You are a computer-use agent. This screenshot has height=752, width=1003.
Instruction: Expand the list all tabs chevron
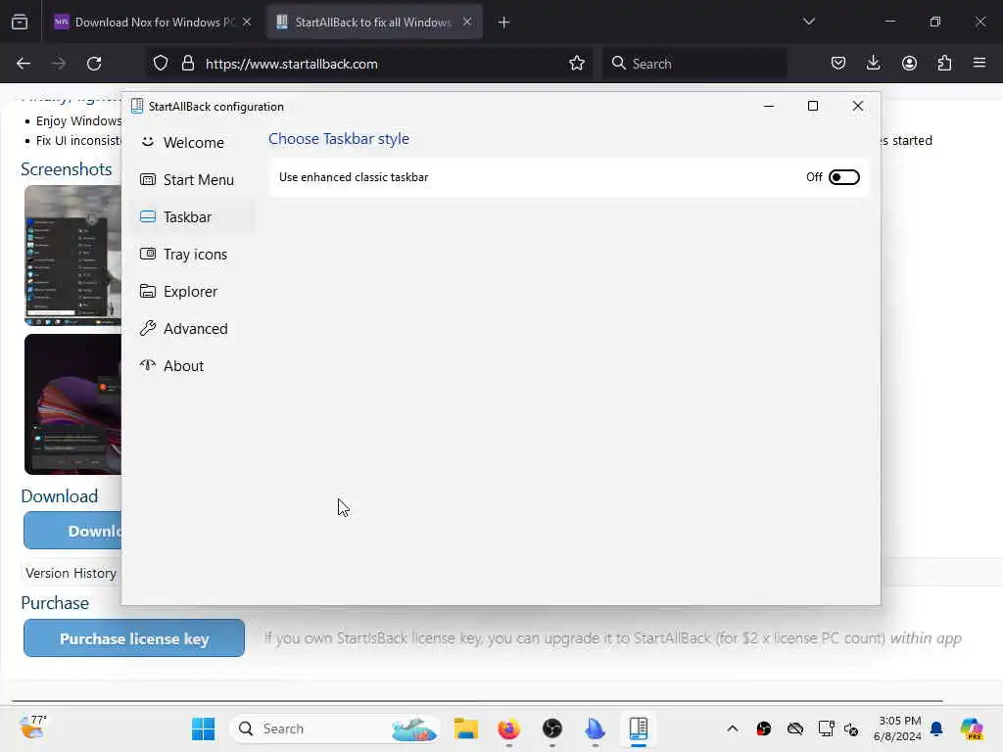tap(808, 22)
